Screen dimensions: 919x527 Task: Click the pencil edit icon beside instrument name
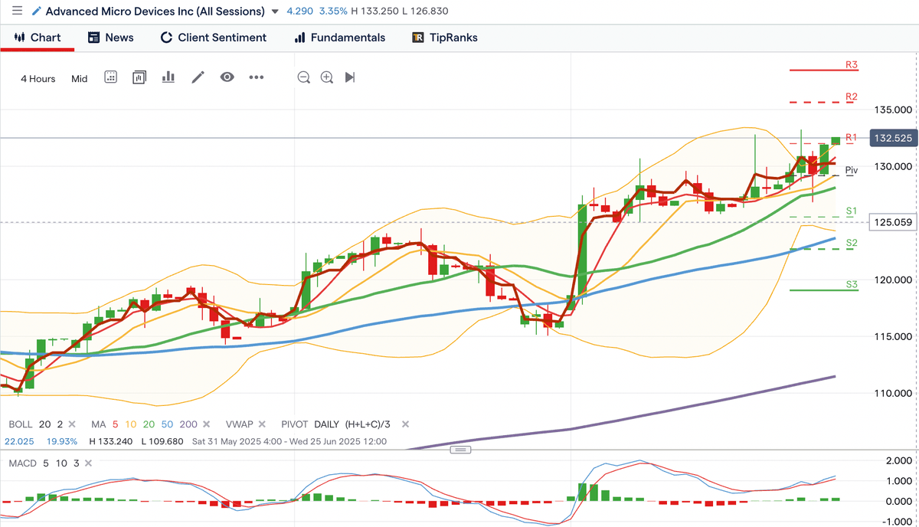[x=37, y=11]
